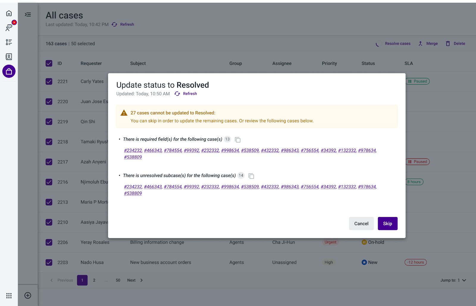The height and width of the screenshot is (306, 476).
Task: Deselect the checkbox for case 2221
Action: [x=49, y=81]
